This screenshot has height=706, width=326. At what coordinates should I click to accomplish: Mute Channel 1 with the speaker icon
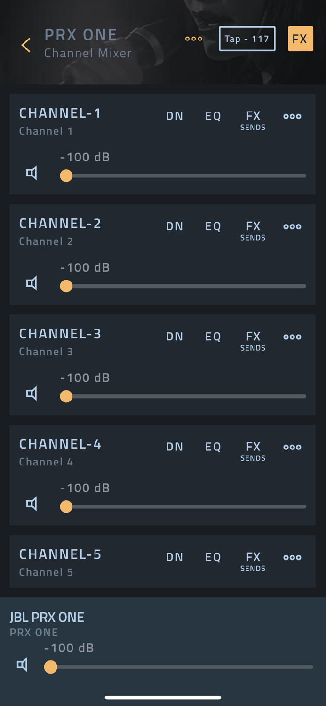pos(32,173)
